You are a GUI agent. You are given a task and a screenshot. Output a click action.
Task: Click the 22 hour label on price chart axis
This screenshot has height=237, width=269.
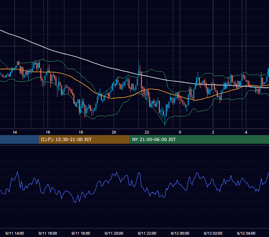pos(147,132)
